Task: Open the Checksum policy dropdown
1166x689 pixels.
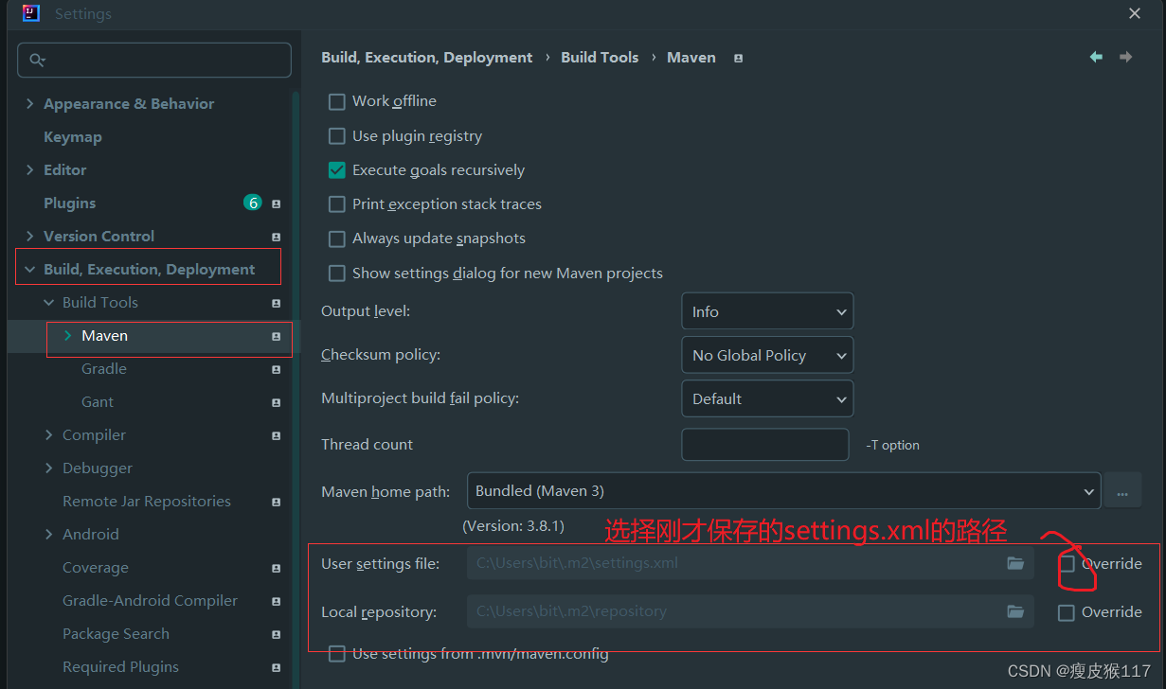Action: [x=767, y=355]
